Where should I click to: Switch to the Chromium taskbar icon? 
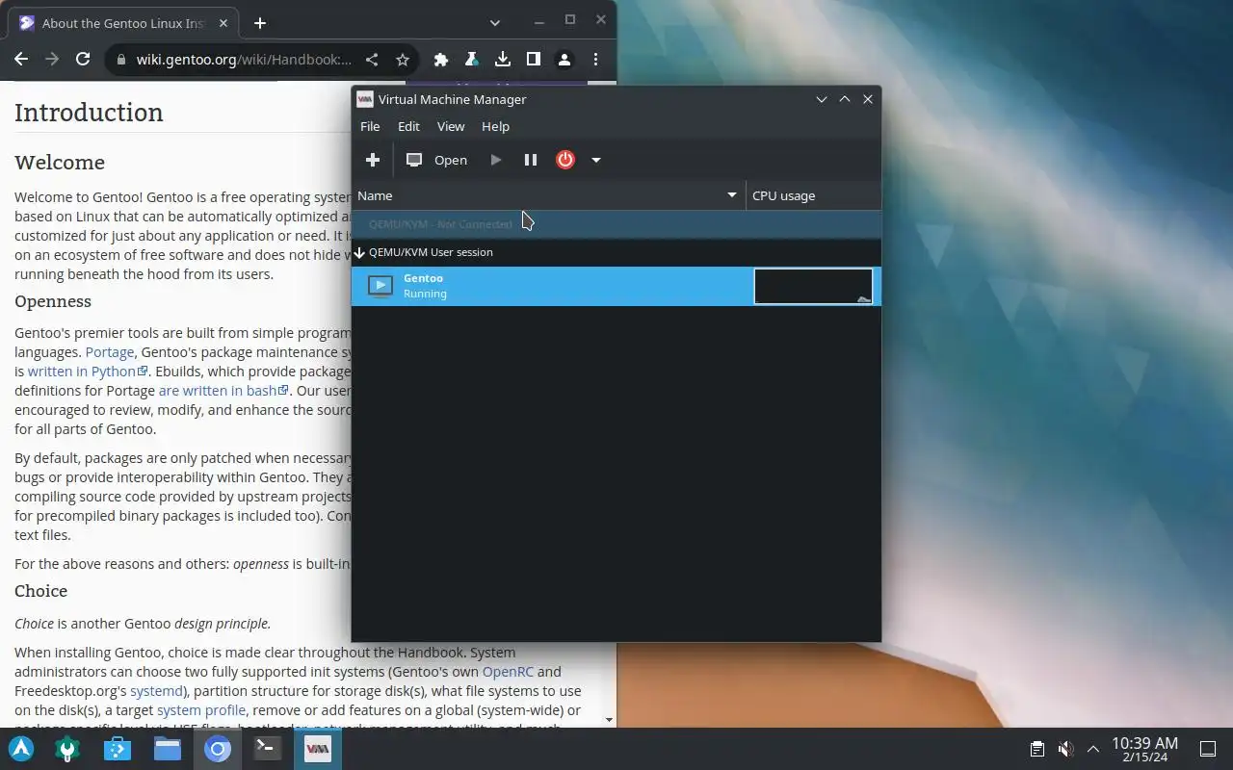[218, 749]
